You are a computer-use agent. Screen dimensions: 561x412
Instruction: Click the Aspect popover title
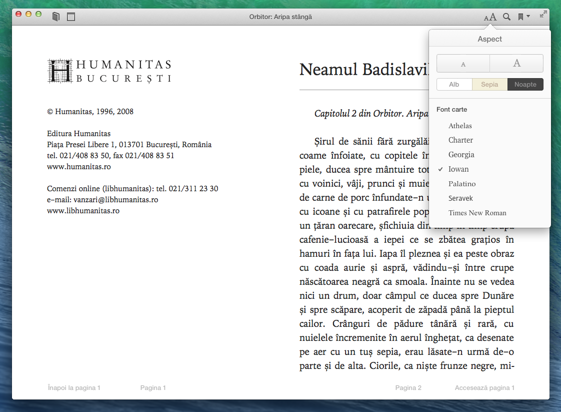point(490,39)
